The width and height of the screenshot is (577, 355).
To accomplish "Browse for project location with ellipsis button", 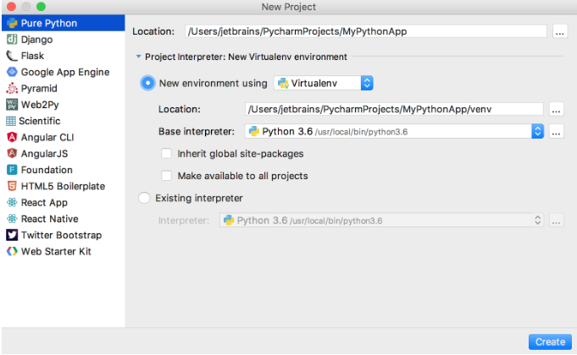I will pos(560,31).
